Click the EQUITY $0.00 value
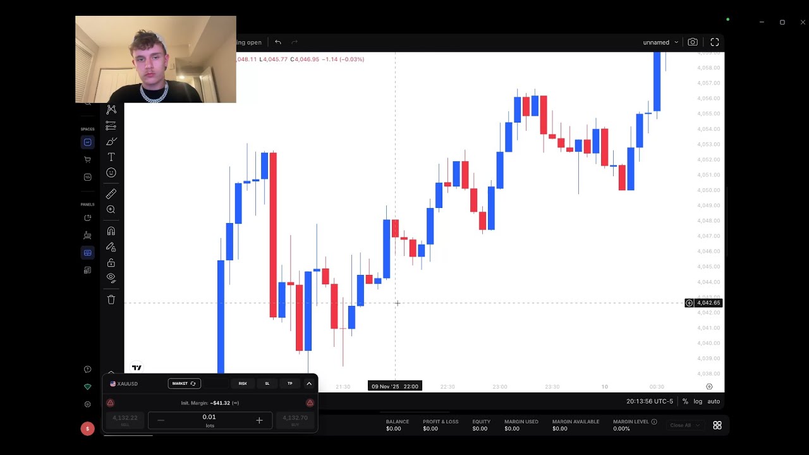The height and width of the screenshot is (455, 809). 480,428
